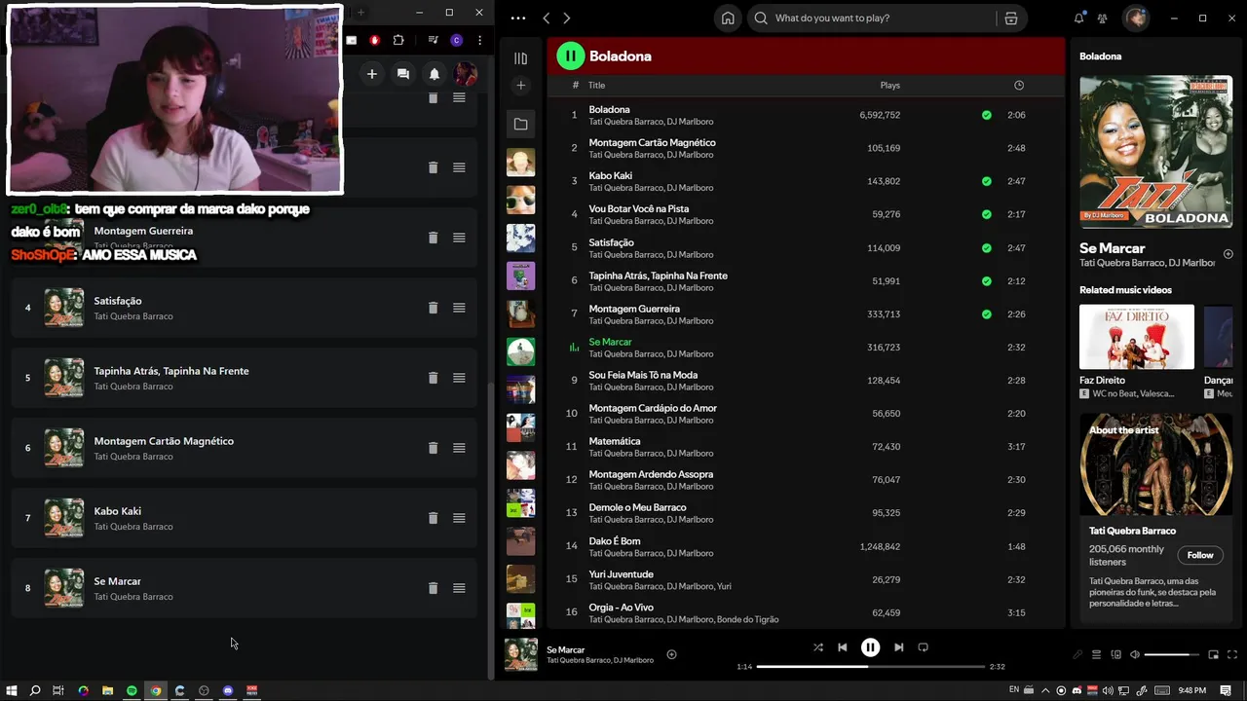The image size is (1247, 701).
Task: Open Your Library in Spotify sidebar
Action: (x=520, y=58)
